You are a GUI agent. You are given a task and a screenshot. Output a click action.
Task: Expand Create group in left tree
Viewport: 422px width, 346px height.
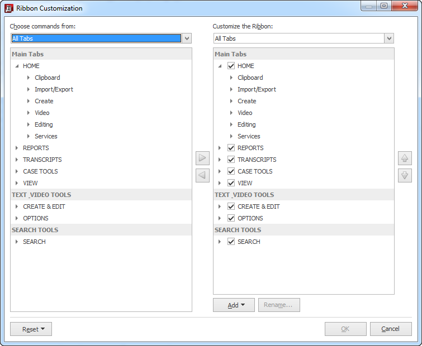click(29, 101)
